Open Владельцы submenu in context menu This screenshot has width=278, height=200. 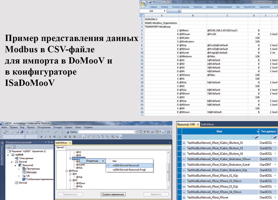click(x=93, y=161)
